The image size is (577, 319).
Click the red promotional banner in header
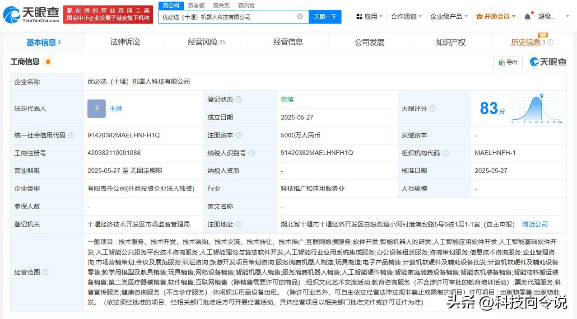[x=108, y=14]
